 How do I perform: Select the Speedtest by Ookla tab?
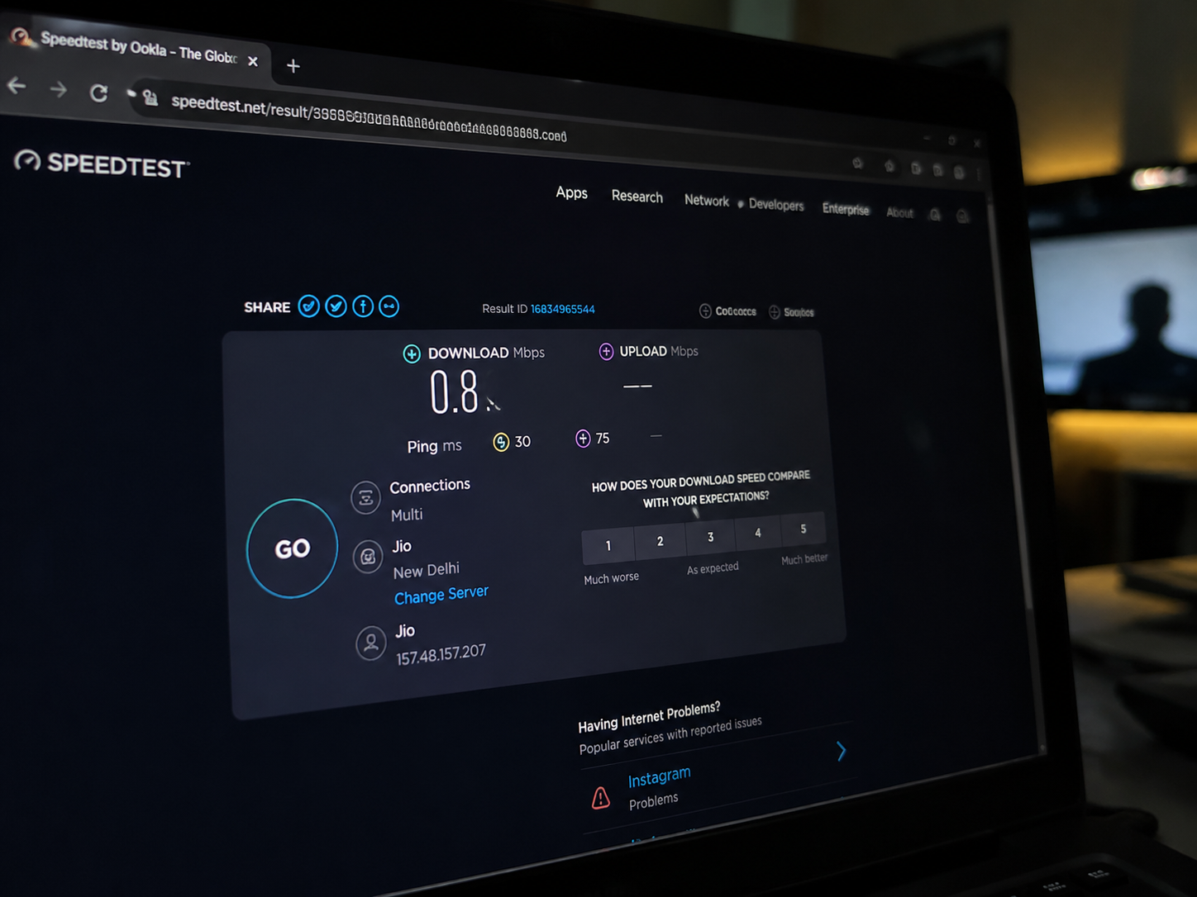tap(136, 48)
